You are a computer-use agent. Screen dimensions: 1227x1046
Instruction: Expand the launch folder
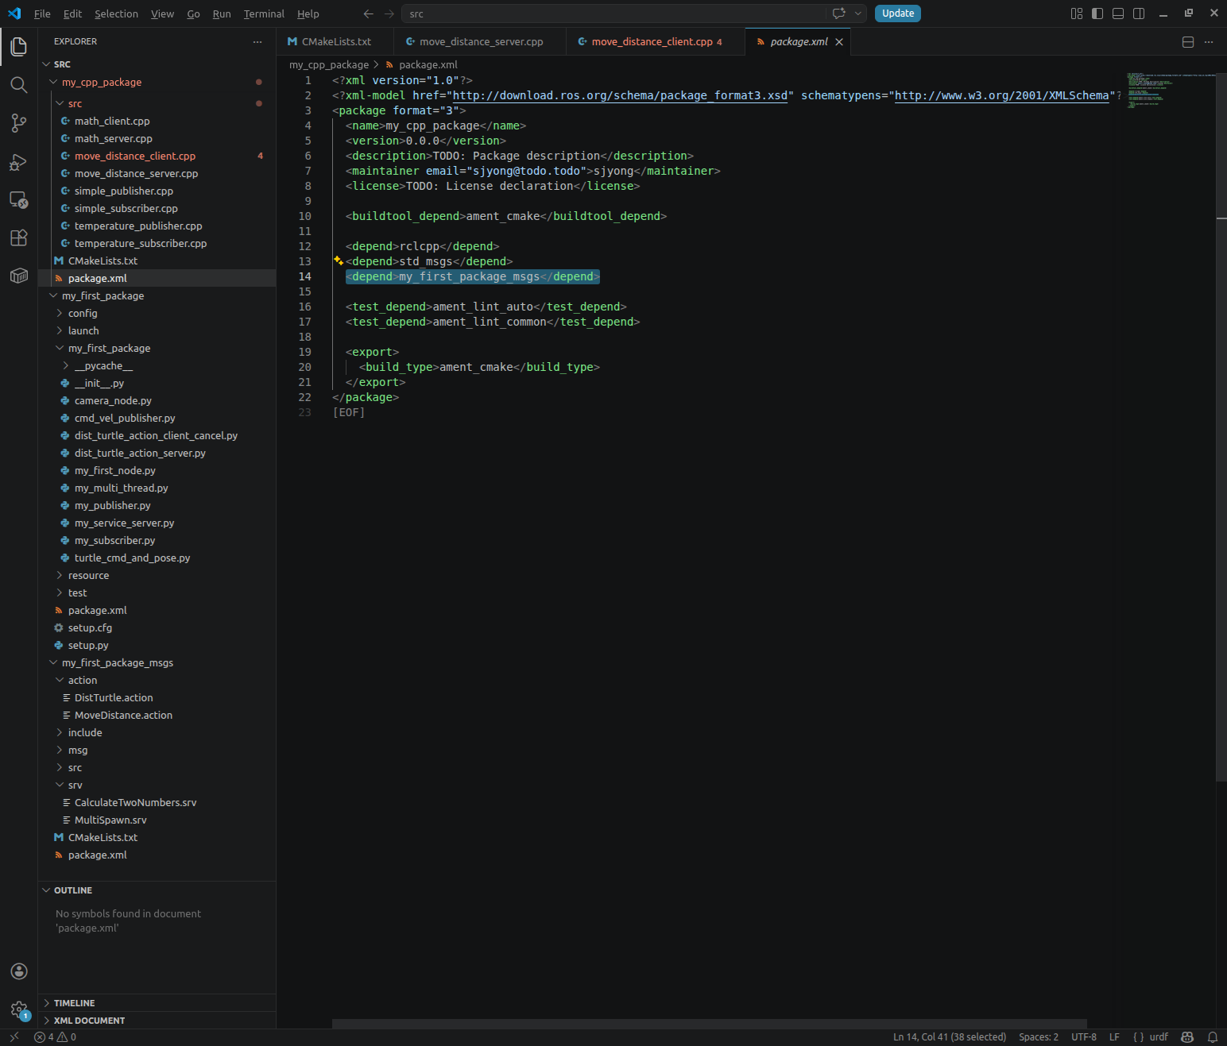point(60,330)
